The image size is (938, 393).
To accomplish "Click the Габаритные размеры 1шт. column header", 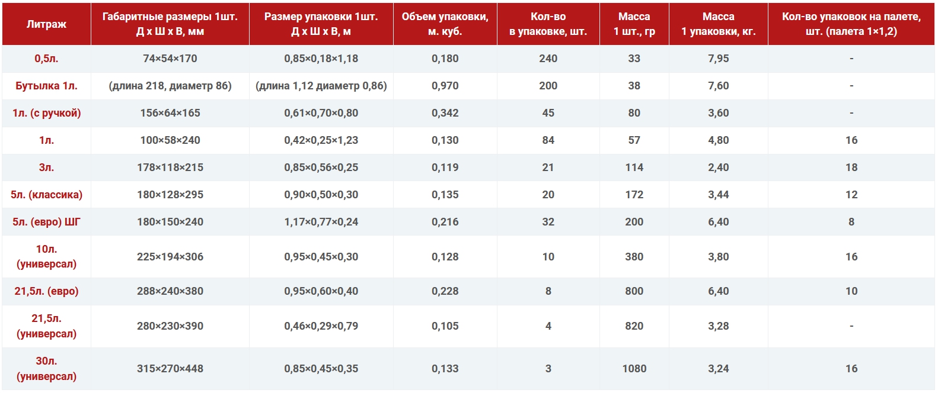I will click(170, 24).
